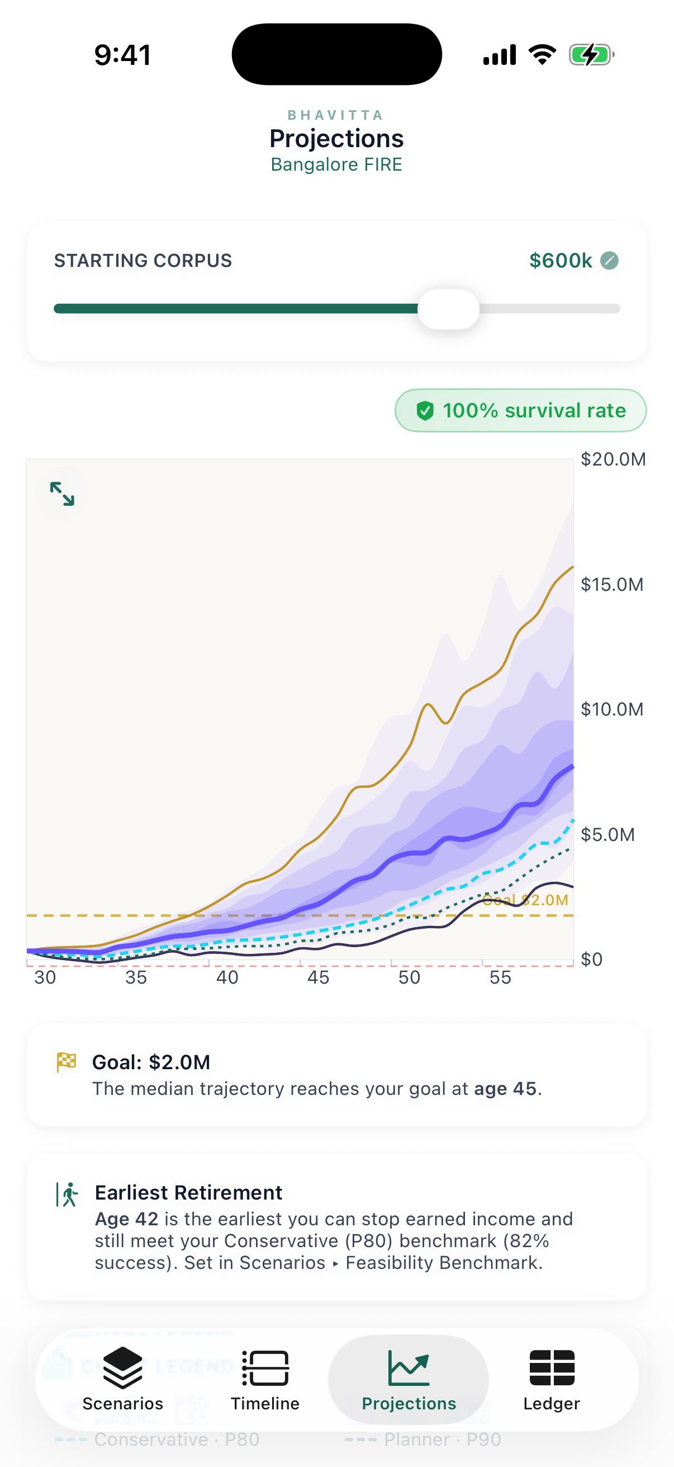Tap the bold 'Age 42' text in retirement card
The width and height of the screenshot is (674, 1467).
pyautogui.click(x=126, y=1219)
